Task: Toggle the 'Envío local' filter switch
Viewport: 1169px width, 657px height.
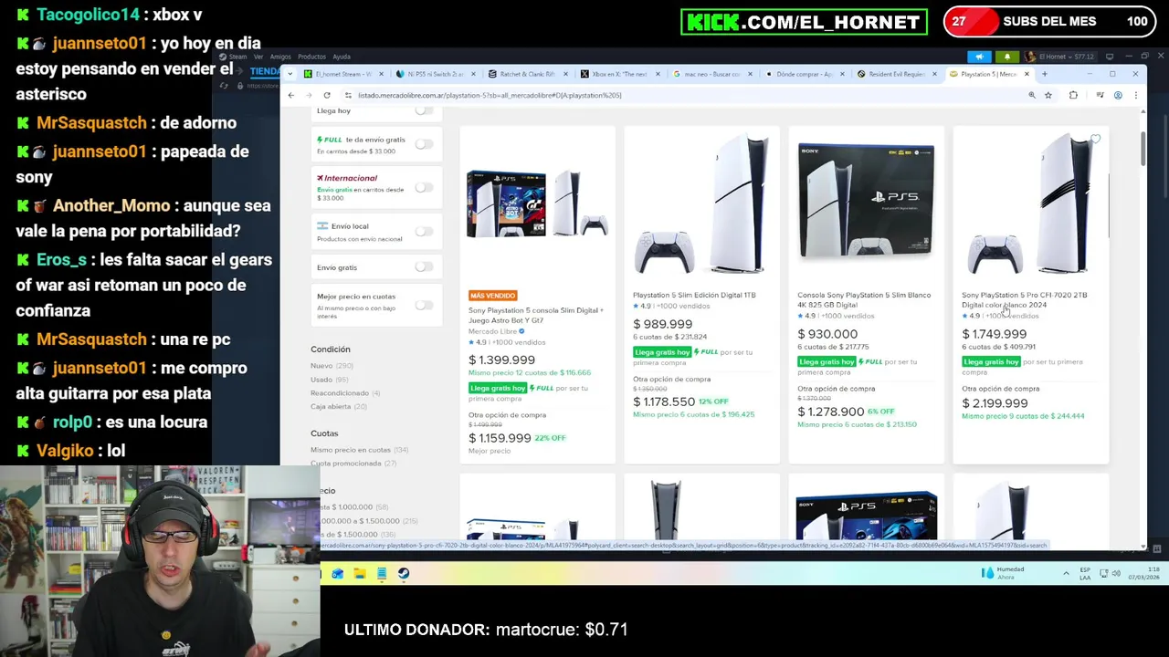Action: pyautogui.click(x=424, y=232)
